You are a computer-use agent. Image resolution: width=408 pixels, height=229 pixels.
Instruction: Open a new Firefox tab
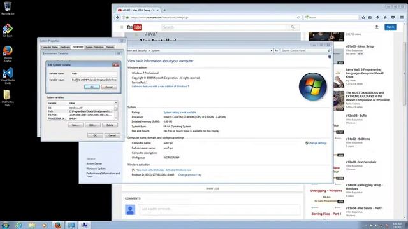point(164,10)
